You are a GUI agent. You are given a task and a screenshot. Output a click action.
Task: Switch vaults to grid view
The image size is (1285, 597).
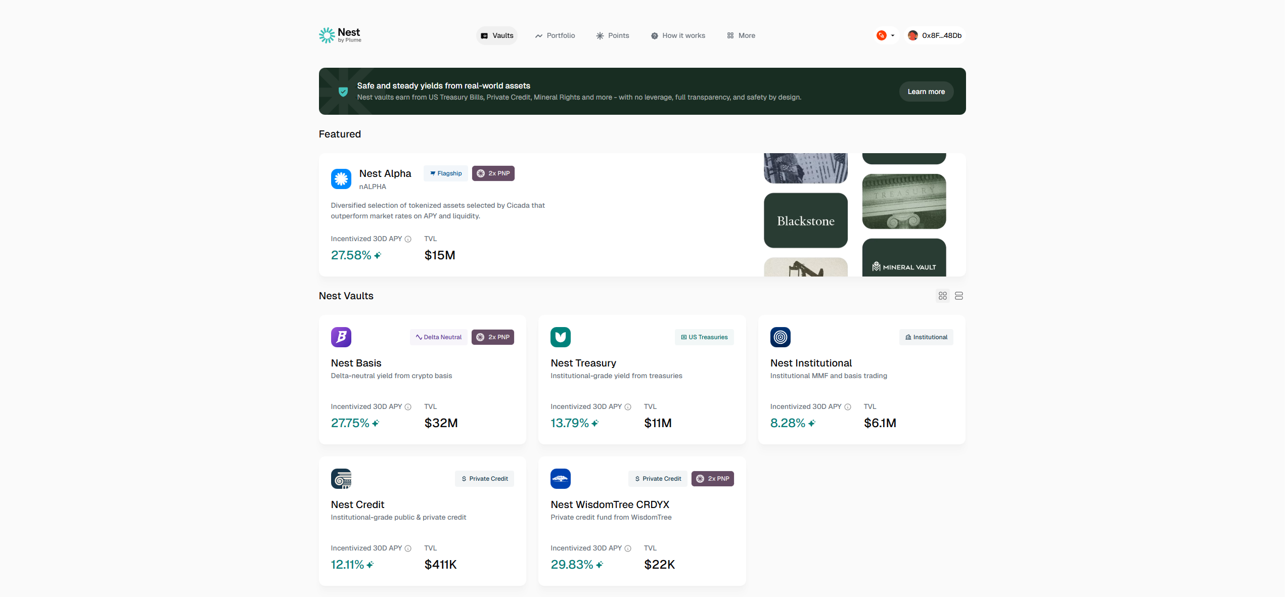tap(943, 296)
